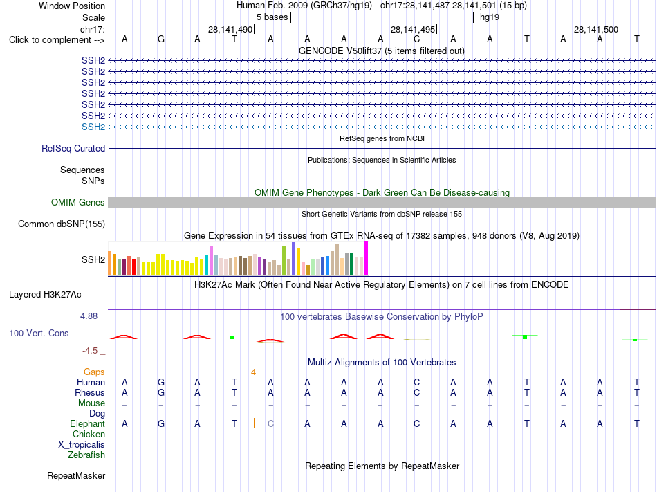657x492 pixels.
Task: Click the -4.5 conservation minimum value
Action: tap(90, 350)
